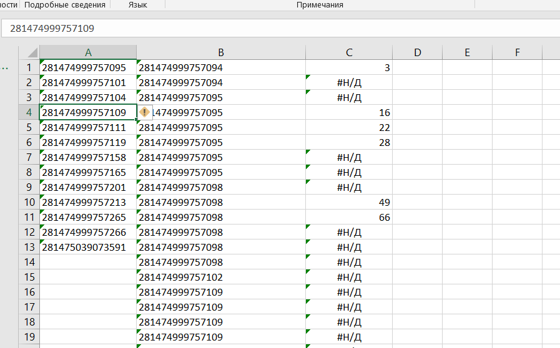The image size is (560, 348).
Task: Click cell C11 with value 66
Action: (x=349, y=218)
